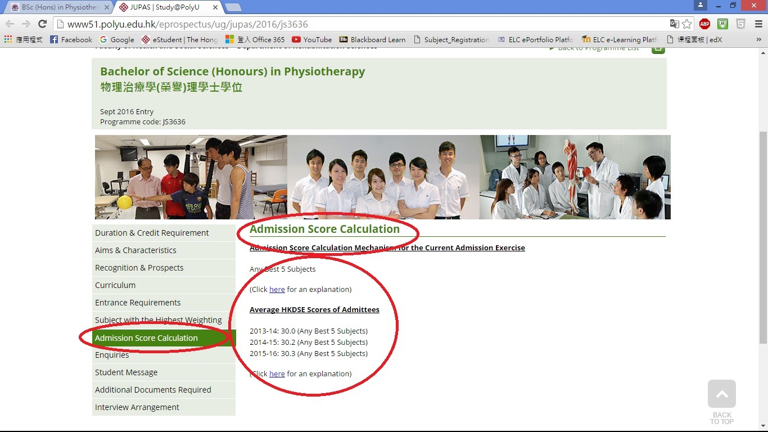The width and height of the screenshot is (768, 432).
Task: Open the eStudent bookmark
Action: pos(179,39)
